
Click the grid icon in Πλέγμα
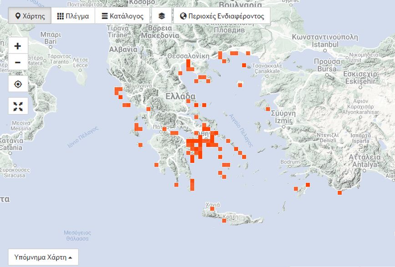tap(61, 16)
